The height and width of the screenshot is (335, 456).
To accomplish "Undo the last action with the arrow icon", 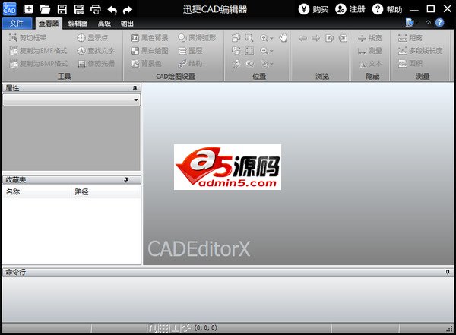I will pos(112,9).
